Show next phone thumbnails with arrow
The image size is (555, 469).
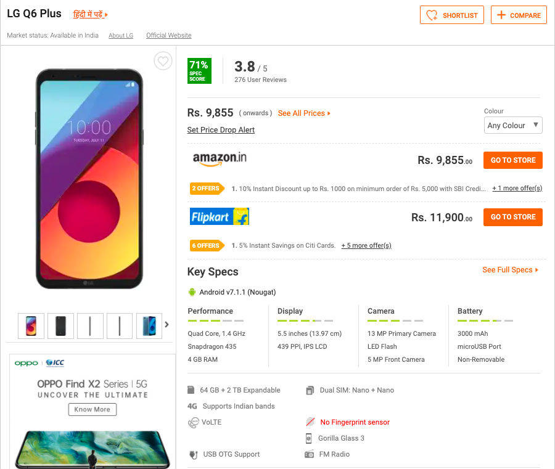click(x=166, y=325)
